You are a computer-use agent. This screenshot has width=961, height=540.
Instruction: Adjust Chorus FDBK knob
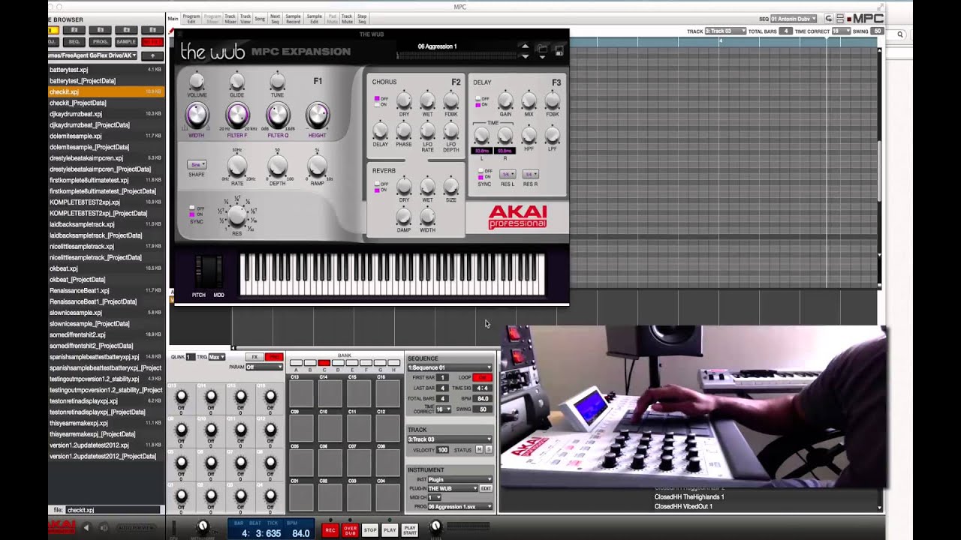[450, 100]
